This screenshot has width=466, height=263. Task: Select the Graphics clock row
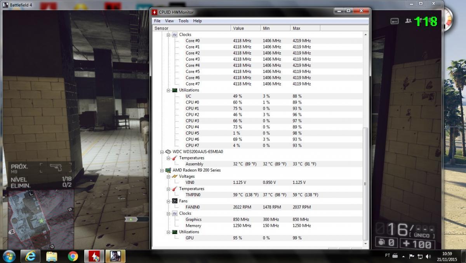pos(258,220)
